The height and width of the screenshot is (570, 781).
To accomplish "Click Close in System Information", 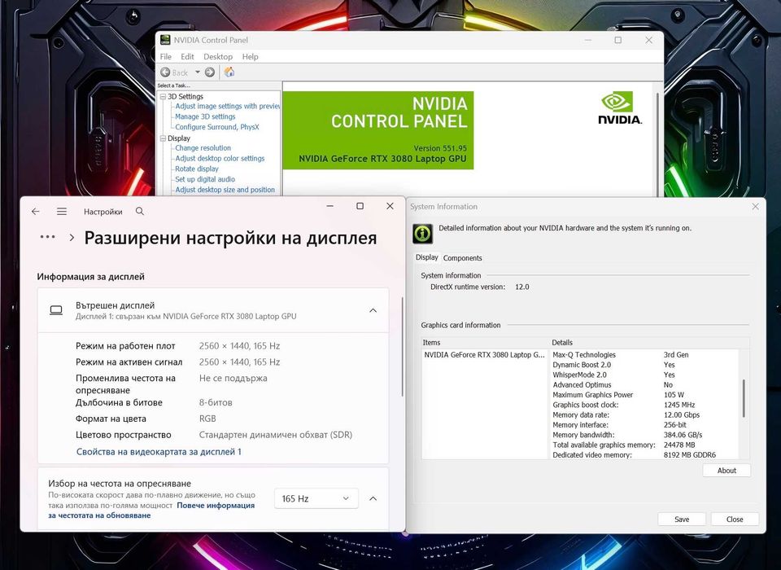I will pos(735,520).
